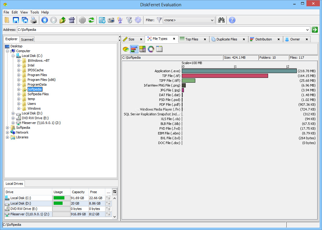Collapse the Computer tree node
This screenshot has height=230, width=322.
point(7,51)
